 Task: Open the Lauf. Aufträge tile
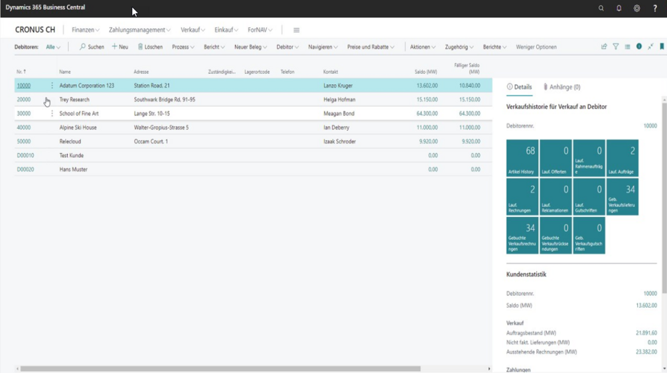pyautogui.click(x=623, y=158)
